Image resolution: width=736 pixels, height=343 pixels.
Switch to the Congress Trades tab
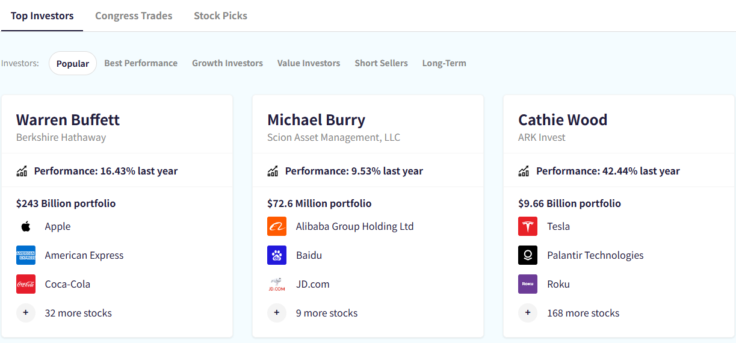[x=134, y=16]
